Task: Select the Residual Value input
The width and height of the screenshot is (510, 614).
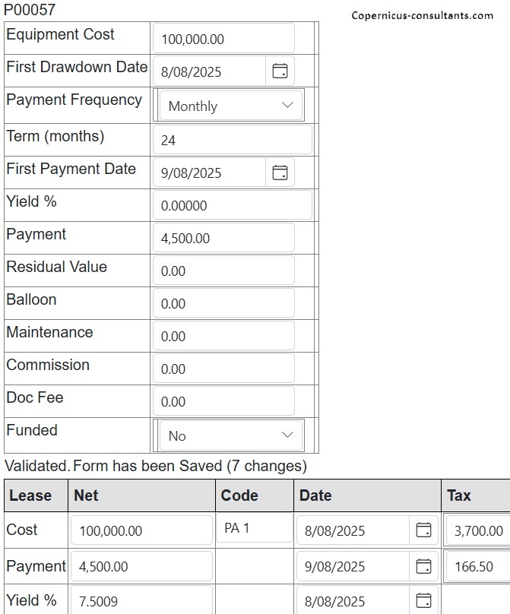Action: (223, 271)
